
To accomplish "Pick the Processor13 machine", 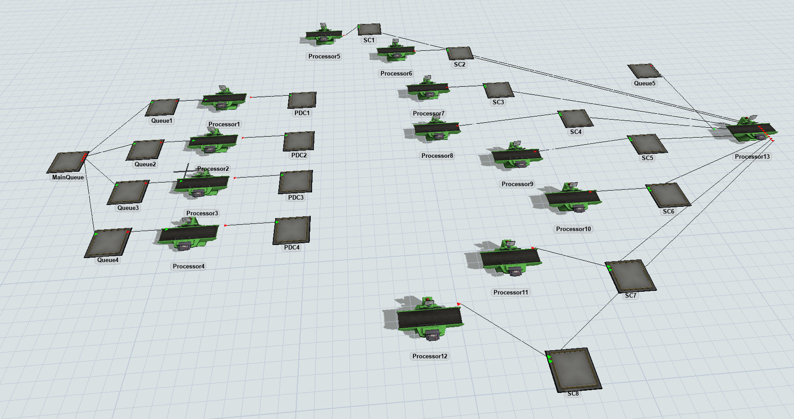I will [751, 129].
